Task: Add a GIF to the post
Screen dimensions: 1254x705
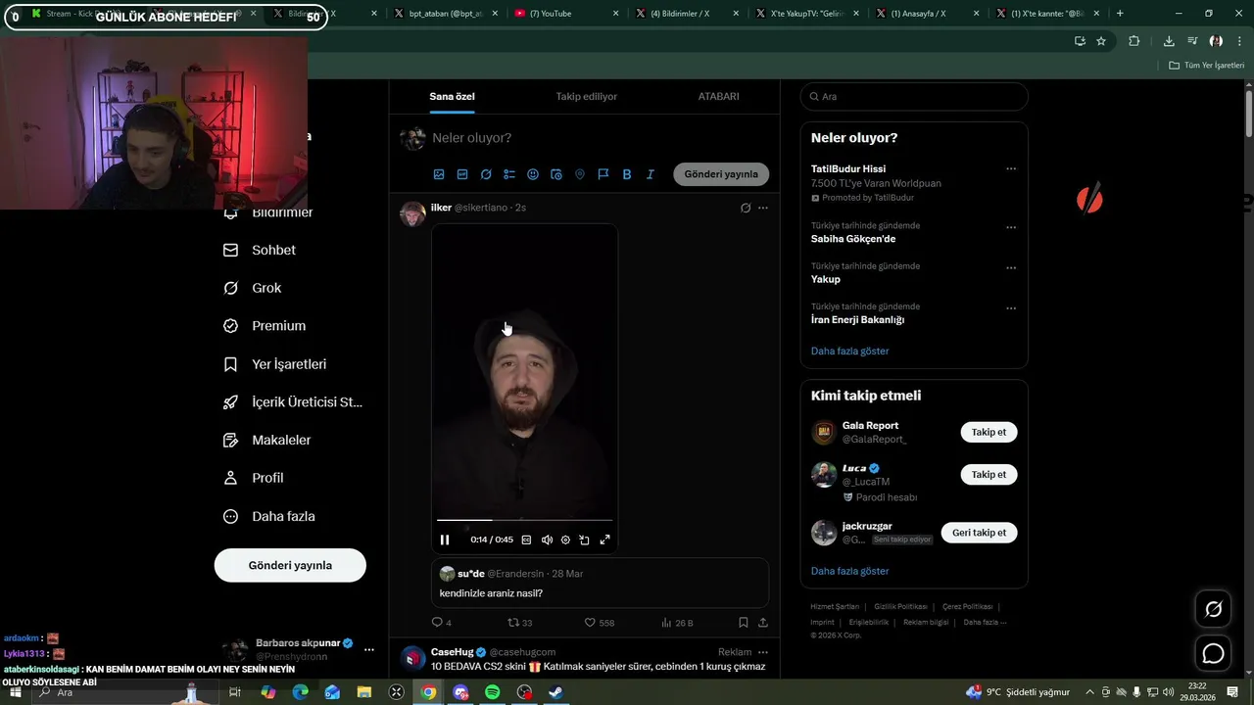Action: click(462, 174)
